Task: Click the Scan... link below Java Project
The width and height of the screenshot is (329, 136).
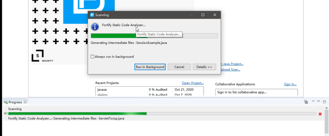Action: click(x=231, y=69)
